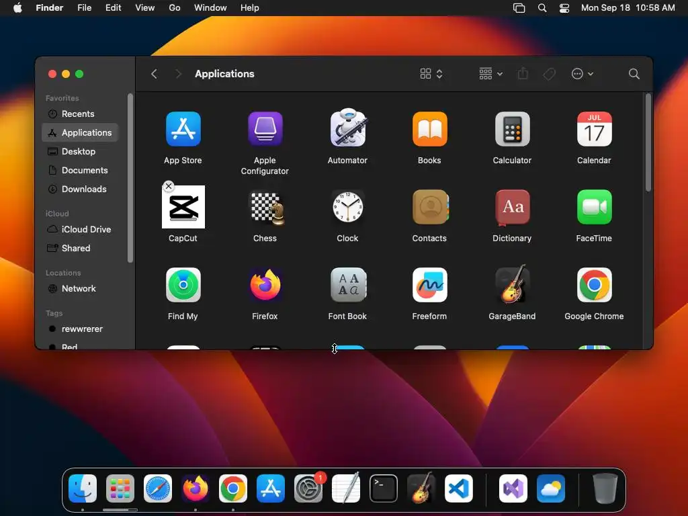The image size is (688, 516).
Task: Open Downloads in the sidebar
Action: tap(81, 189)
